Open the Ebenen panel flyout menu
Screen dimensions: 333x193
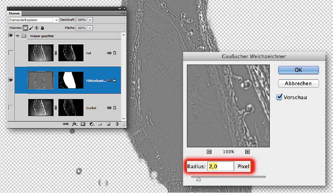pyautogui.click(x=123, y=13)
